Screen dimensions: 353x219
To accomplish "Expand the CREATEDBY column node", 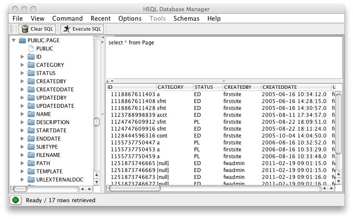I will [x=22, y=81].
